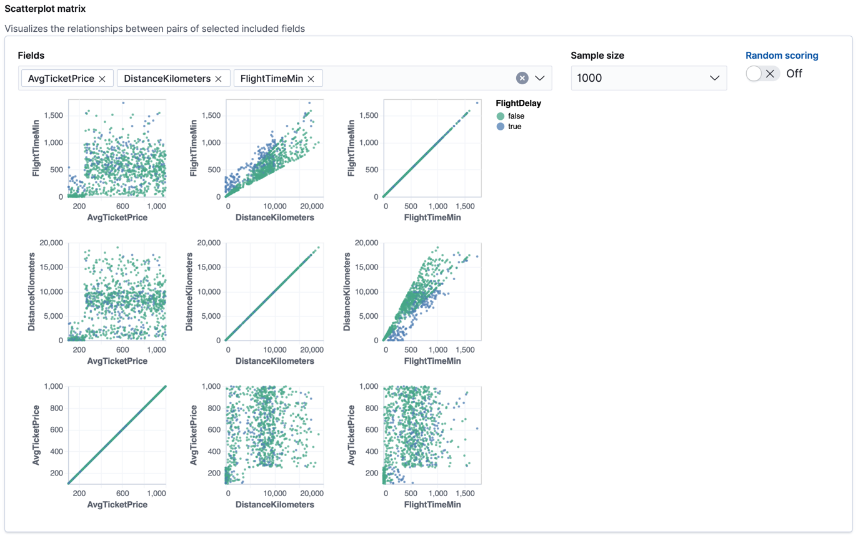Change sample size from 1000

649,78
